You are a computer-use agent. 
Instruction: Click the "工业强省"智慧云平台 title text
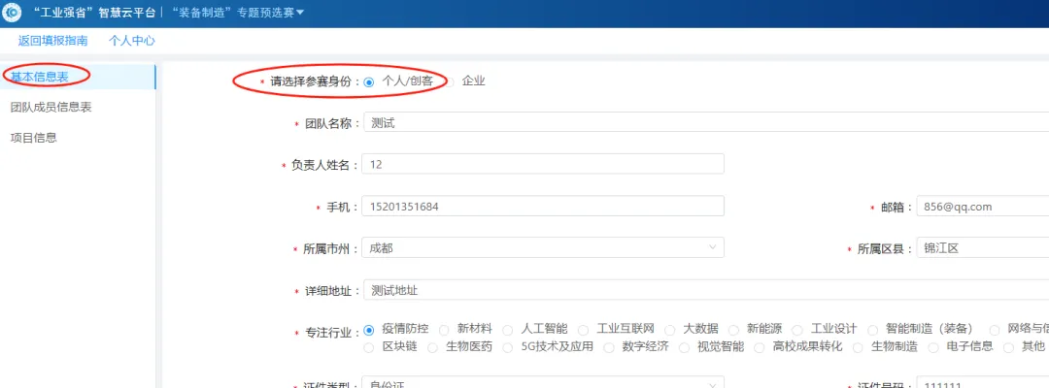tap(93, 13)
